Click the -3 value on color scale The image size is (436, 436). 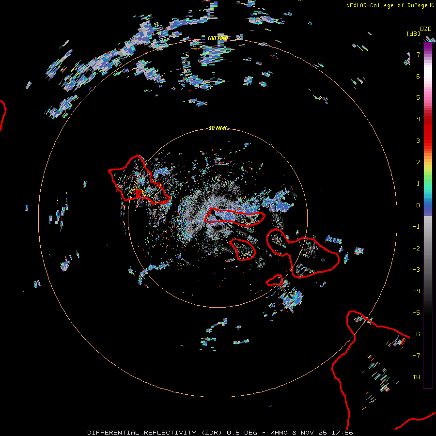coord(416,270)
